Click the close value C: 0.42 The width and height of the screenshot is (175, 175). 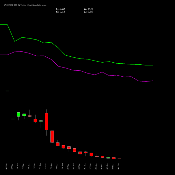click(61, 9)
